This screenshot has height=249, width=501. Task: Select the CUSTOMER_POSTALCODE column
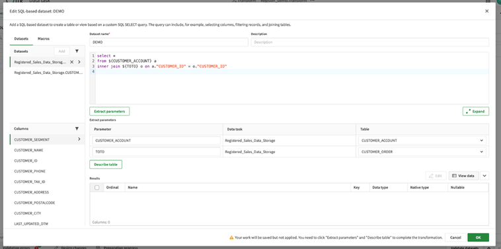coord(48,203)
